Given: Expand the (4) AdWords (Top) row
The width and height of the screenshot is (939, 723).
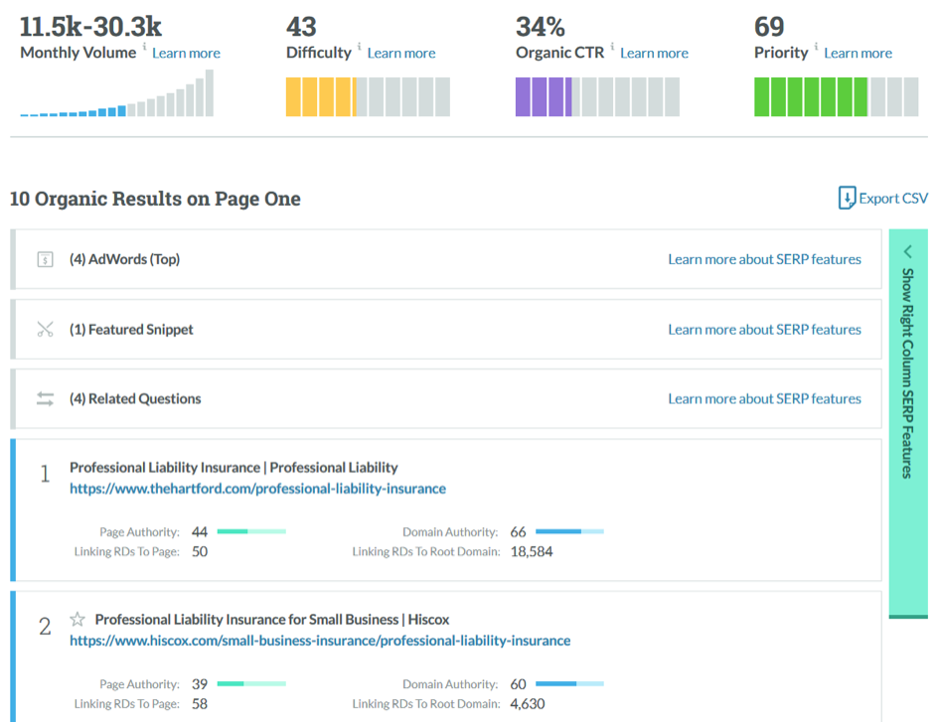Looking at the screenshot, I should coord(124,259).
